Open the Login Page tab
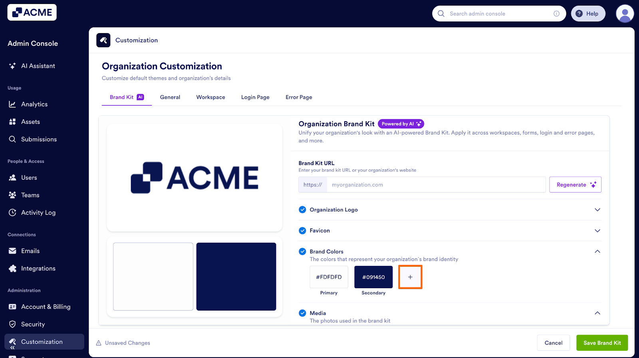This screenshot has width=639, height=358. [x=255, y=97]
